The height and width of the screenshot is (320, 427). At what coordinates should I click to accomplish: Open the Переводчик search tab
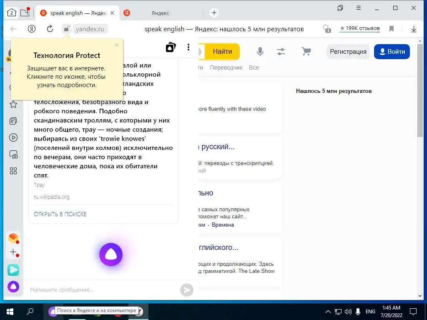(226, 67)
